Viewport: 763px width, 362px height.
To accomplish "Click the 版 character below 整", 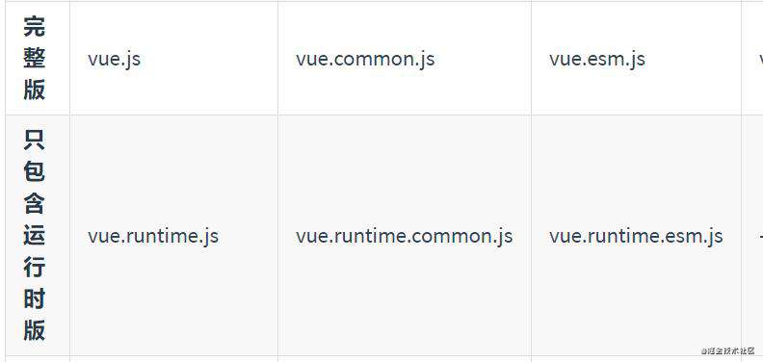I will coord(34,90).
